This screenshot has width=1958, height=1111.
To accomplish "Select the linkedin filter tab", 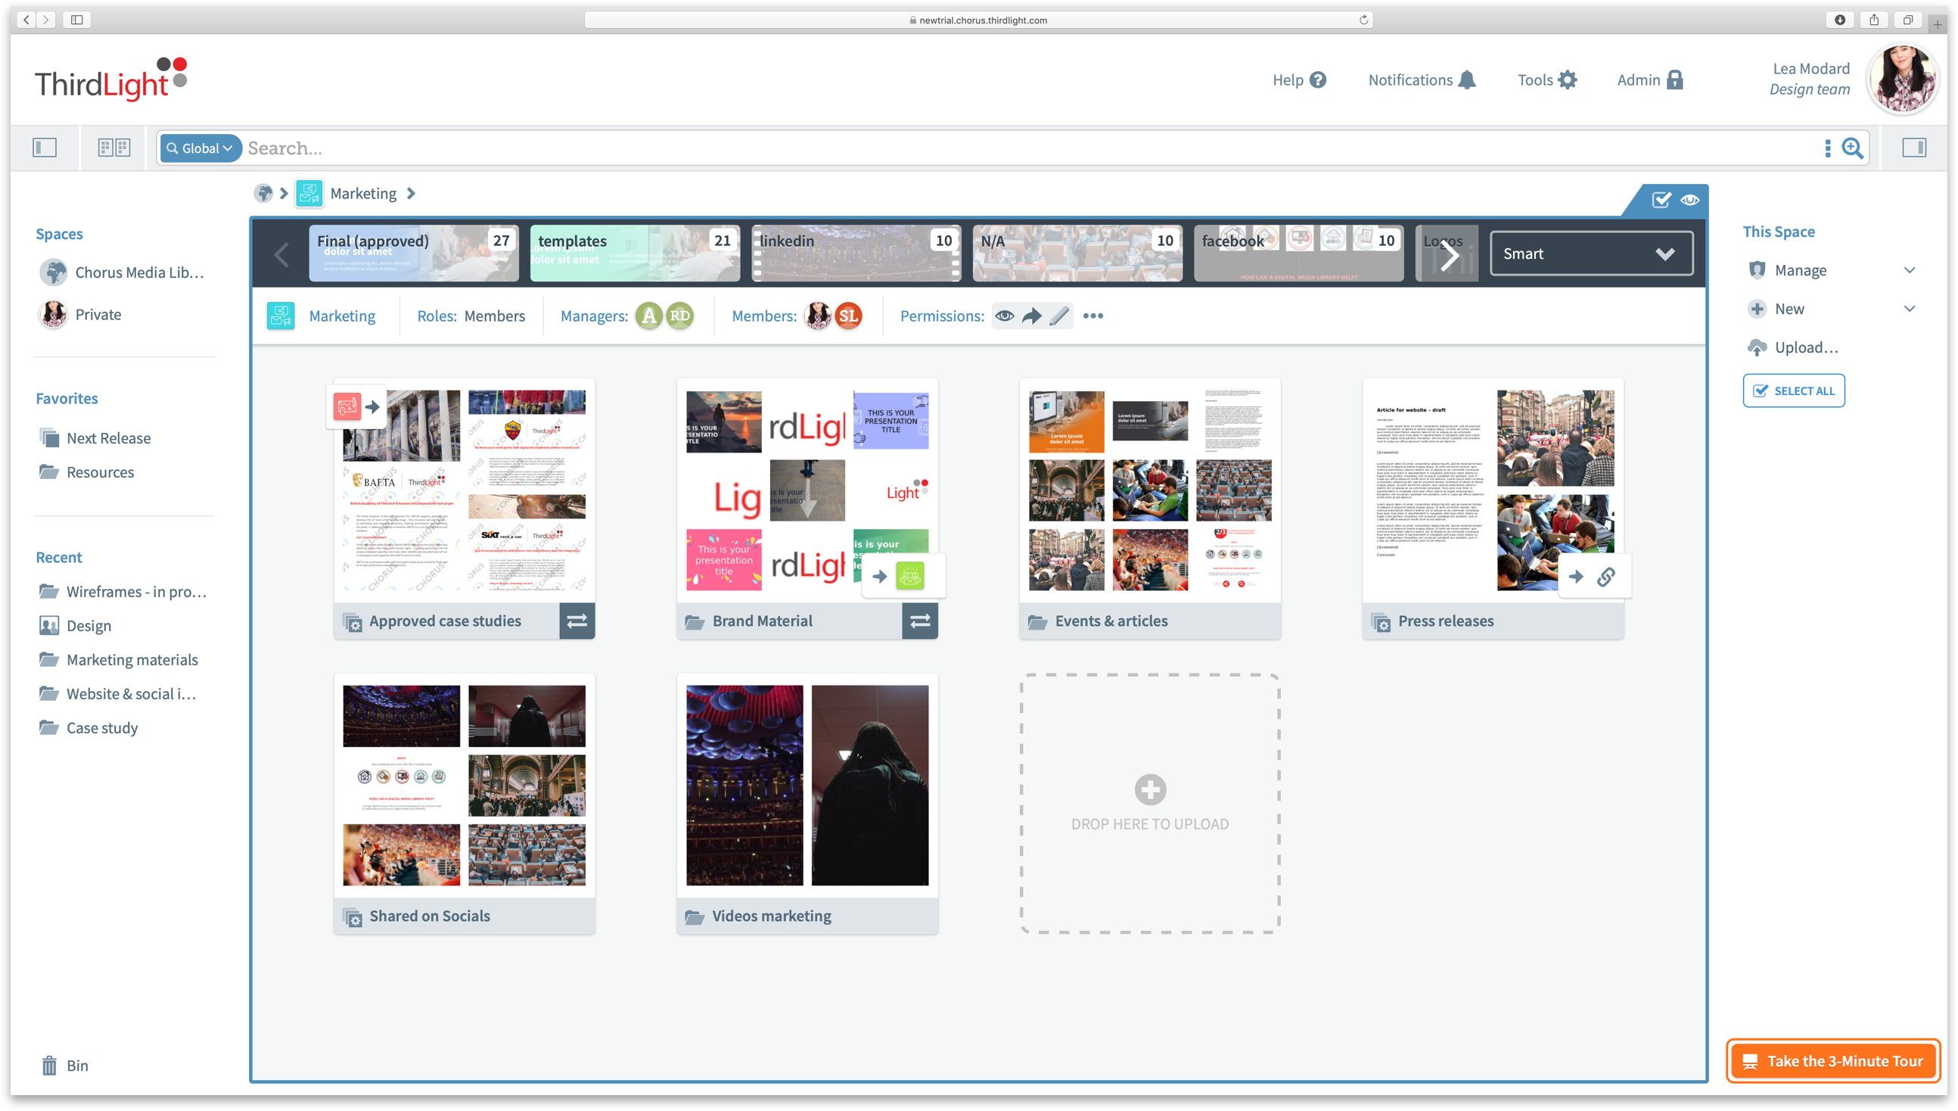I will pos(856,253).
